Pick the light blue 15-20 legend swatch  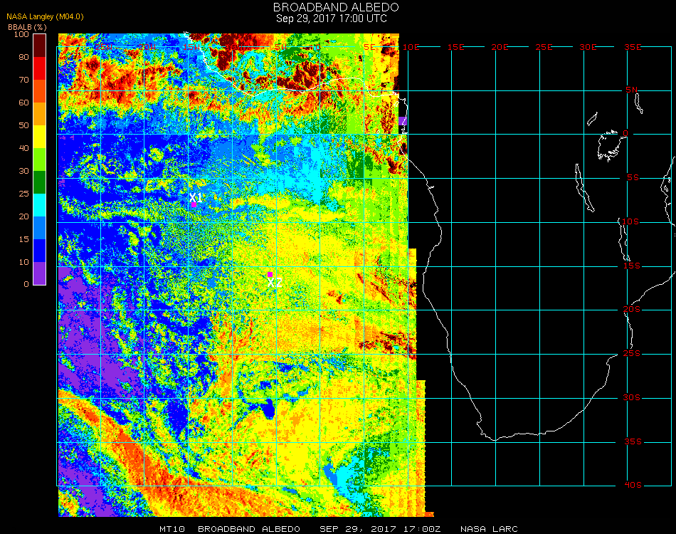click(40, 228)
